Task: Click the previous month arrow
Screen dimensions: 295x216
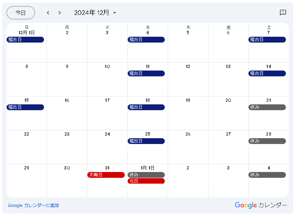Action: 48,13
